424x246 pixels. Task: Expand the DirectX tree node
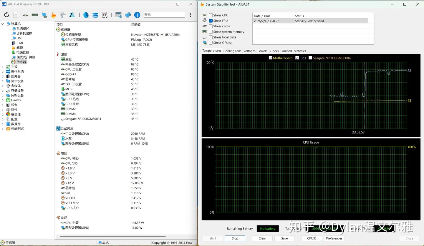point(3,100)
